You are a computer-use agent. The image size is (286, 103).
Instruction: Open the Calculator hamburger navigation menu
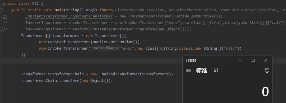click(x=188, y=71)
